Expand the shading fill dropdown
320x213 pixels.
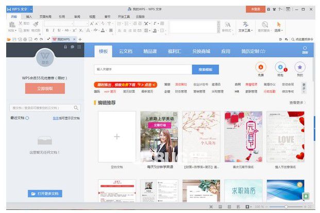click(x=158, y=30)
